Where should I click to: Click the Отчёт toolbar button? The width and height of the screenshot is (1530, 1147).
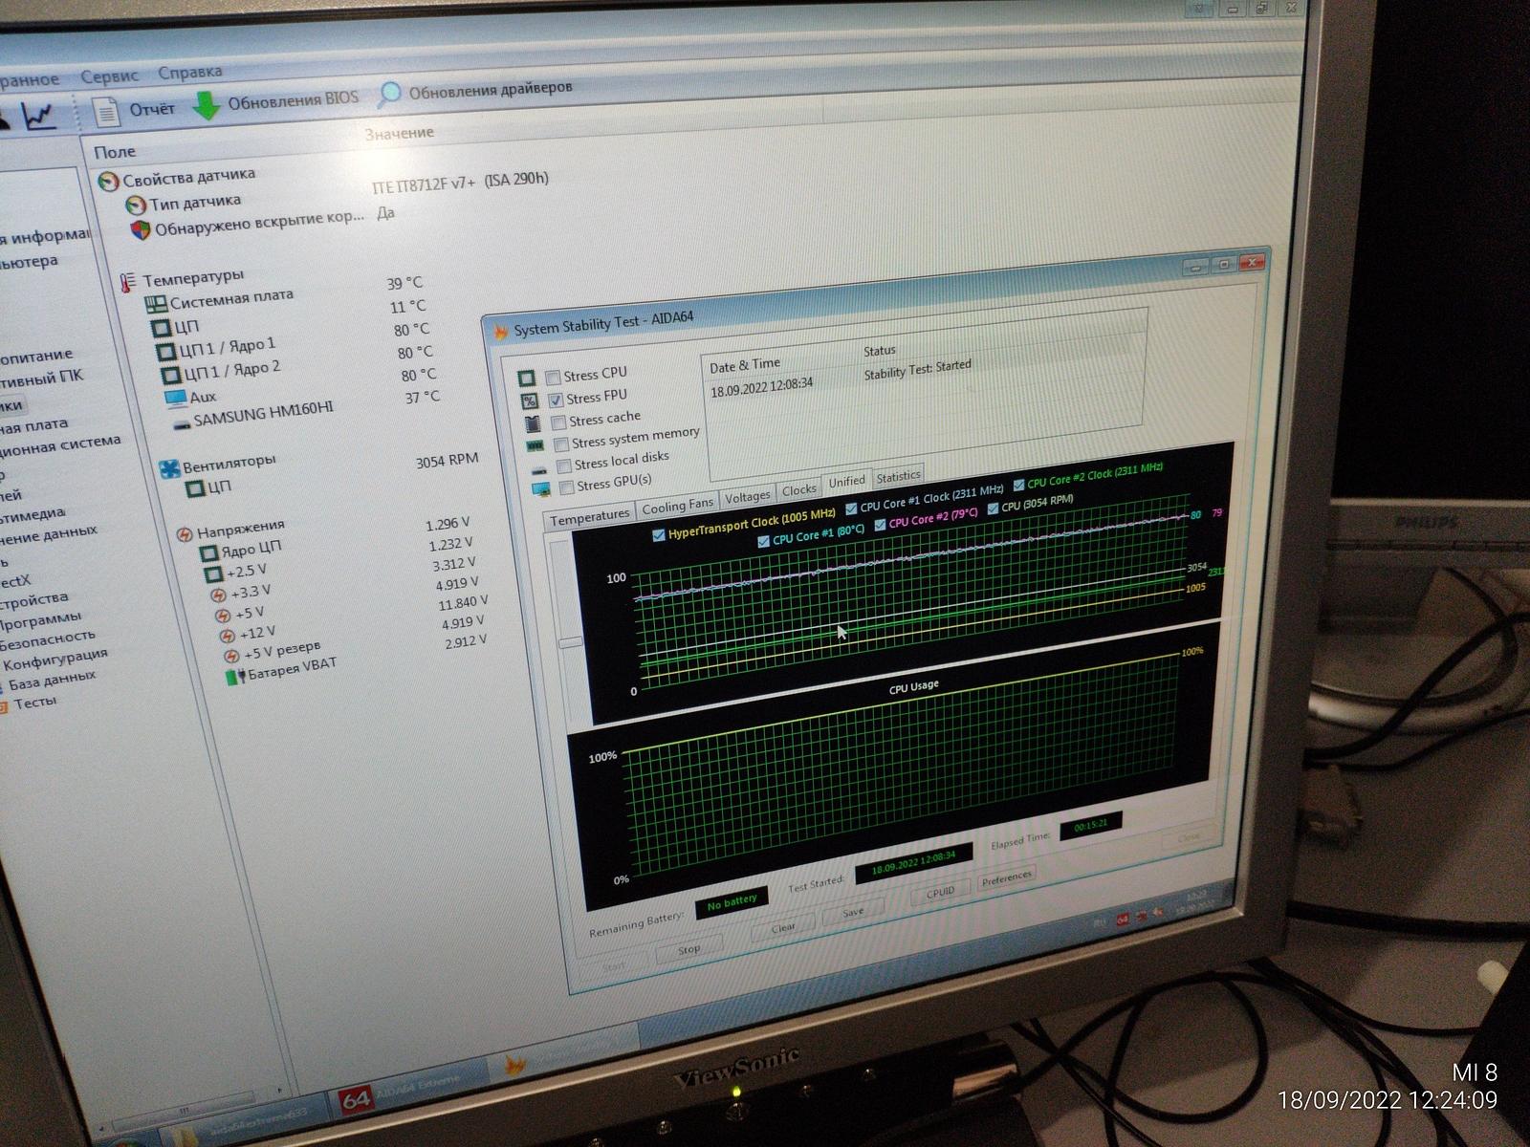pyautogui.click(x=135, y=111)
